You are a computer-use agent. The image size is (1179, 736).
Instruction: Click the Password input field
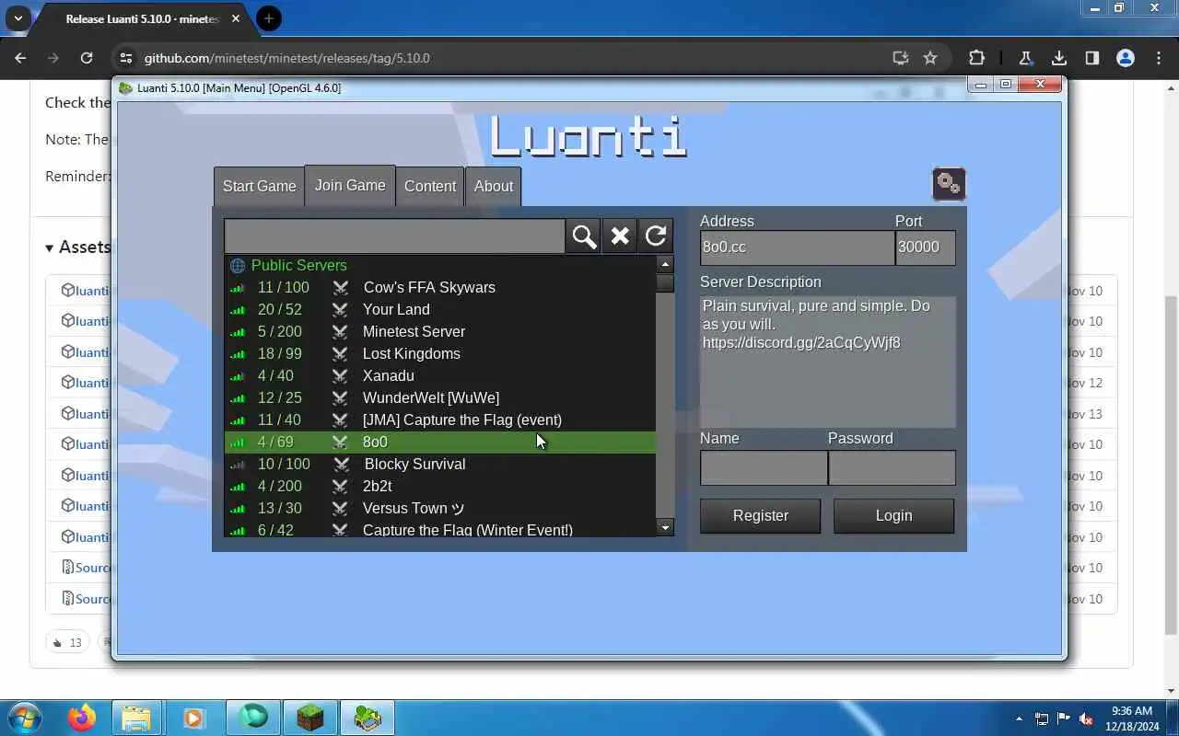[892, 468]
